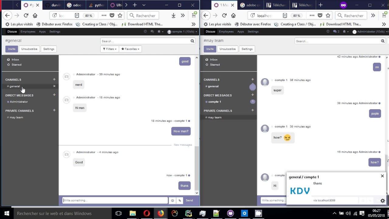Focus Write something field in left window

(x=115, y=200)
